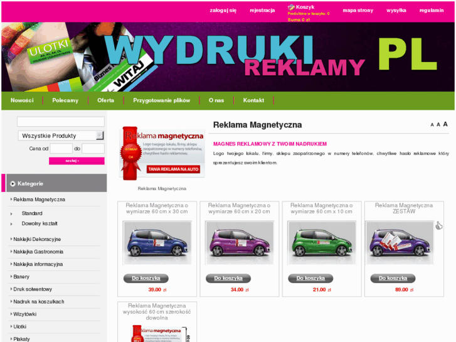Open wysokość 60 cm szerokość dowolna product
This screenshot has height=342, width=456.
click(x=157, y=312)
